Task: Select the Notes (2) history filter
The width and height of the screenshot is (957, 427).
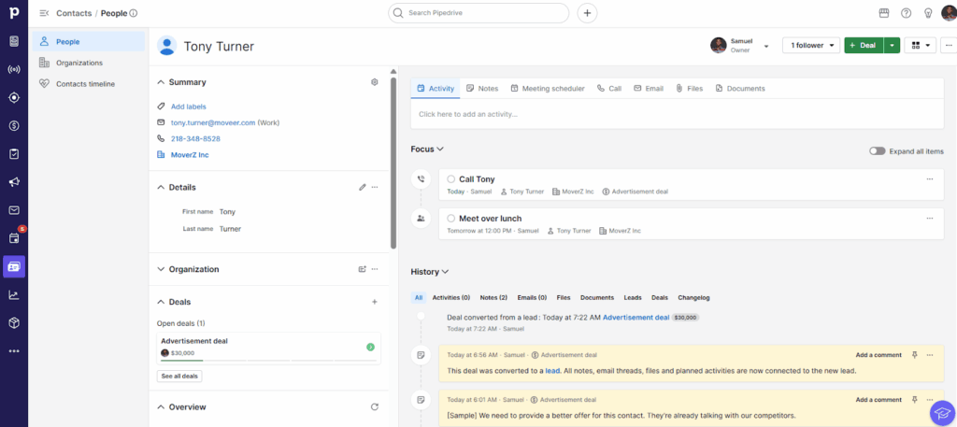Action: (493, 297)
